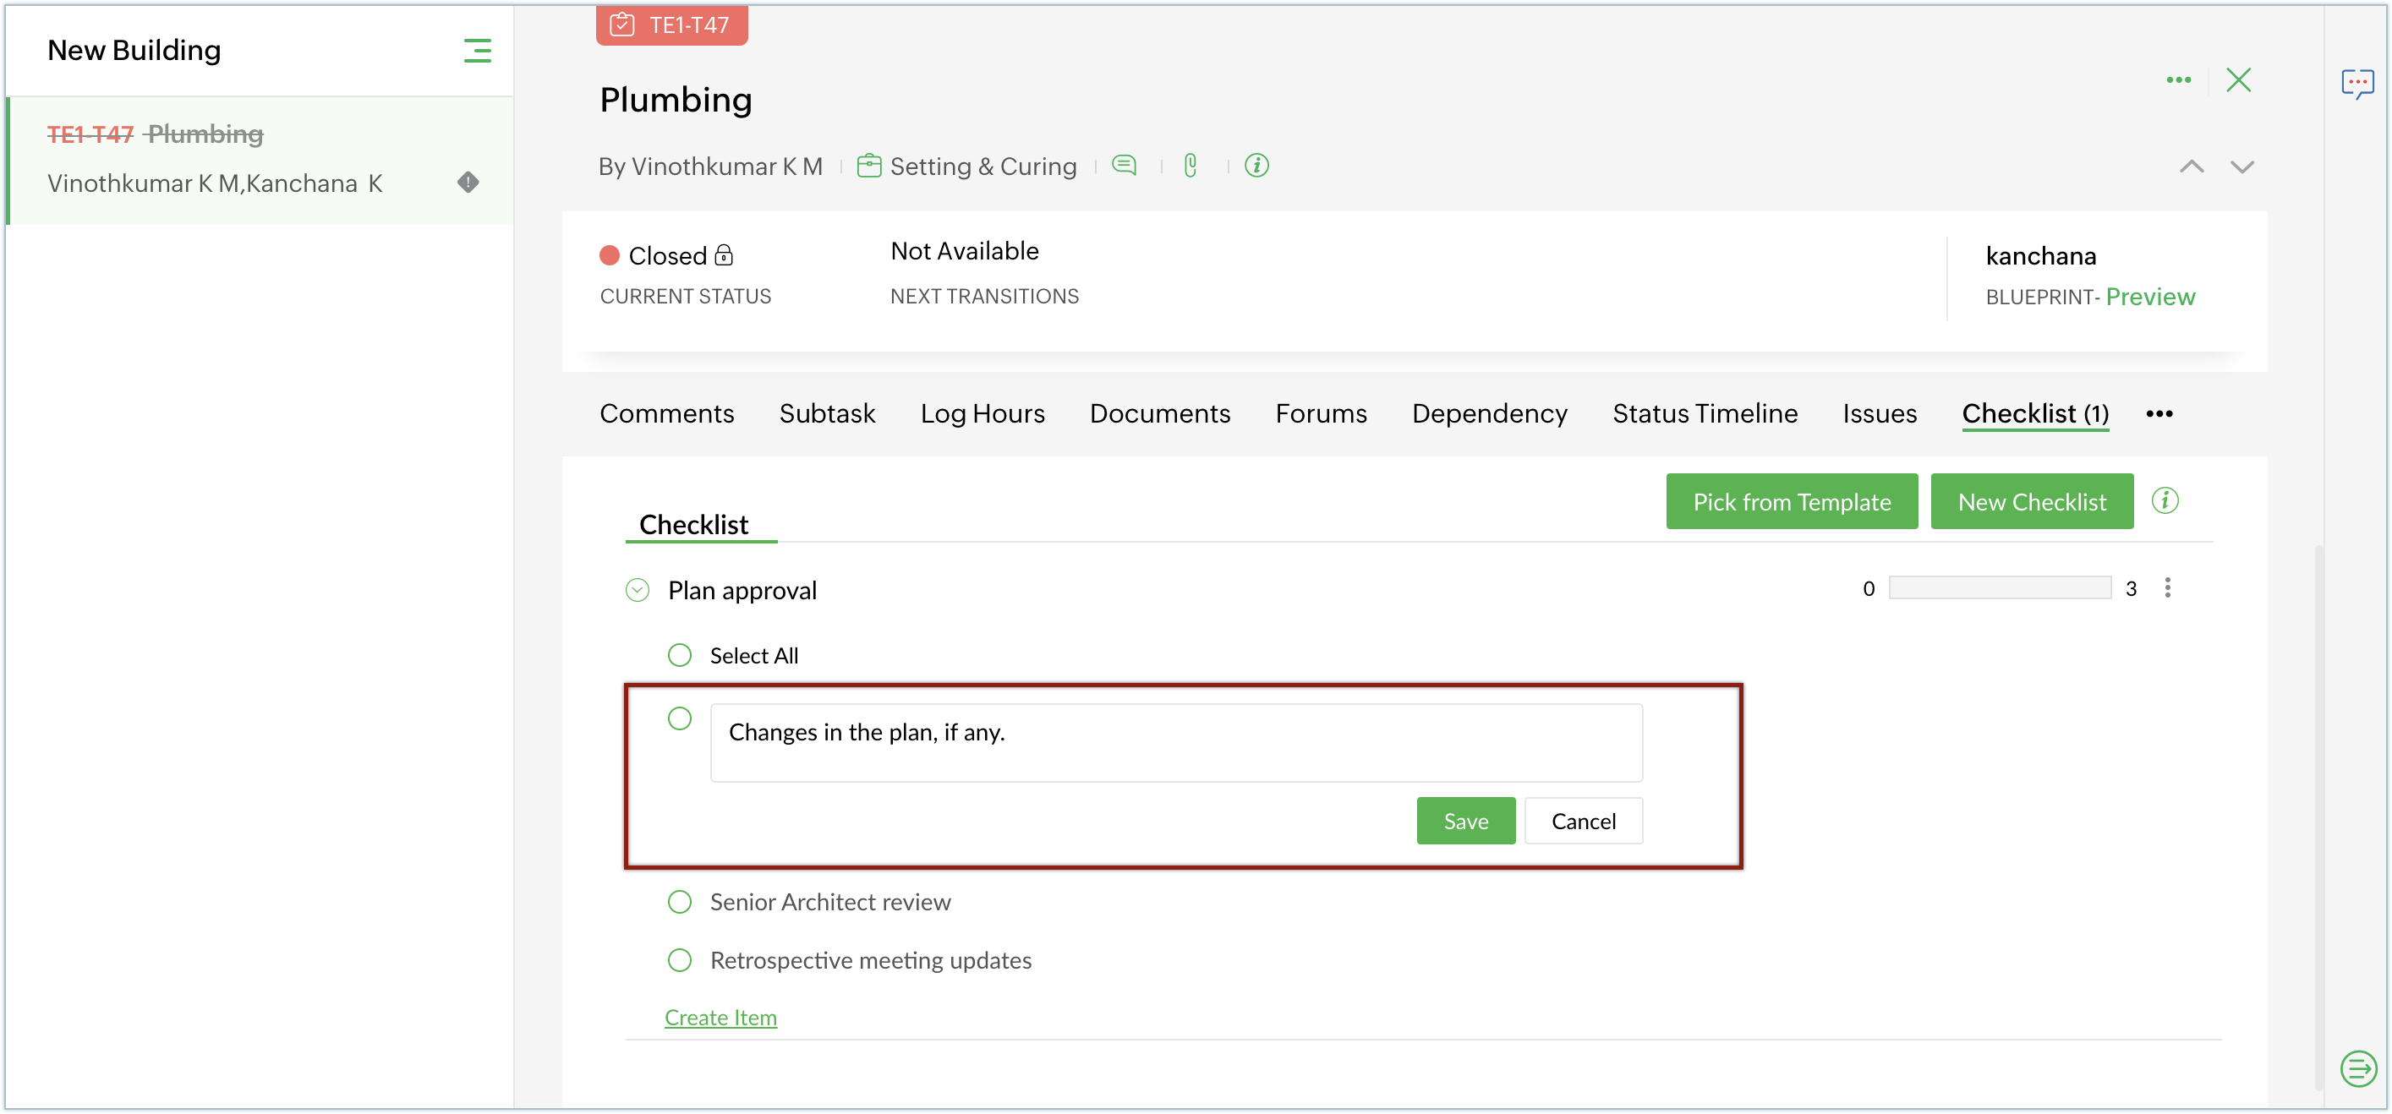Click the Create Item link
The width and height of the screenshot is (2392, 1114).
(720, 1018)
